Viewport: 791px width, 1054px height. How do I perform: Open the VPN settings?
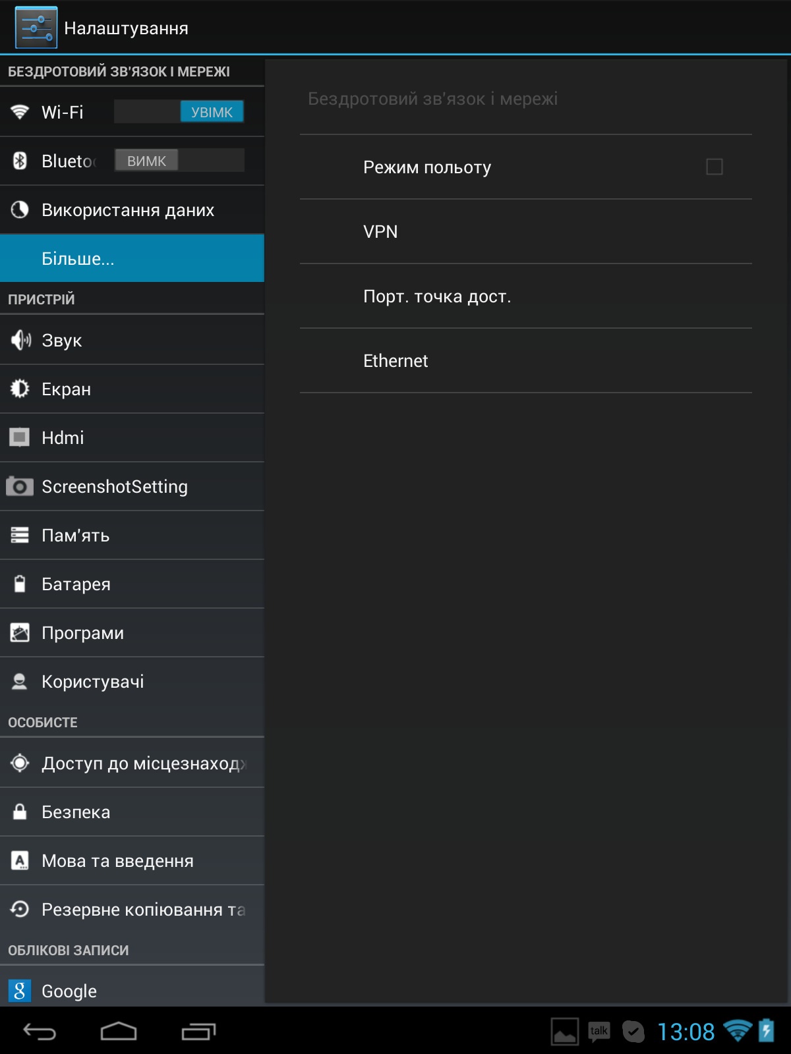(x=525, y=232)
